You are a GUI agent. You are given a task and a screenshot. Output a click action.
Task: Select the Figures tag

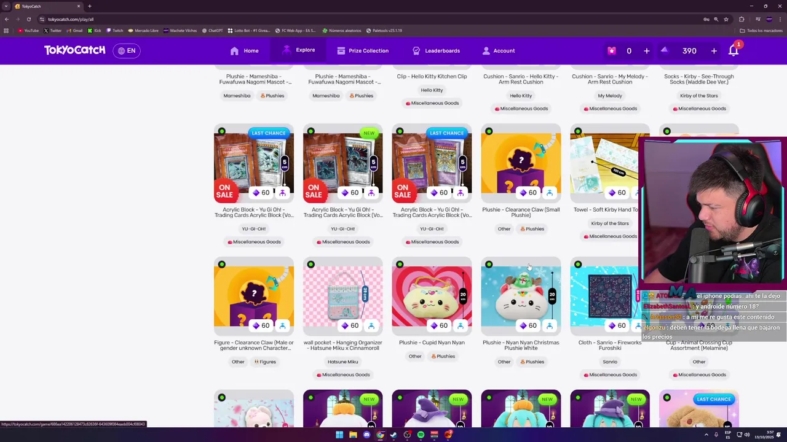(265, 362)
